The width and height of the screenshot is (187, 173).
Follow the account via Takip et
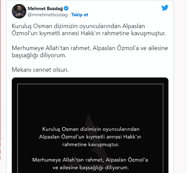tap(79, 15)
